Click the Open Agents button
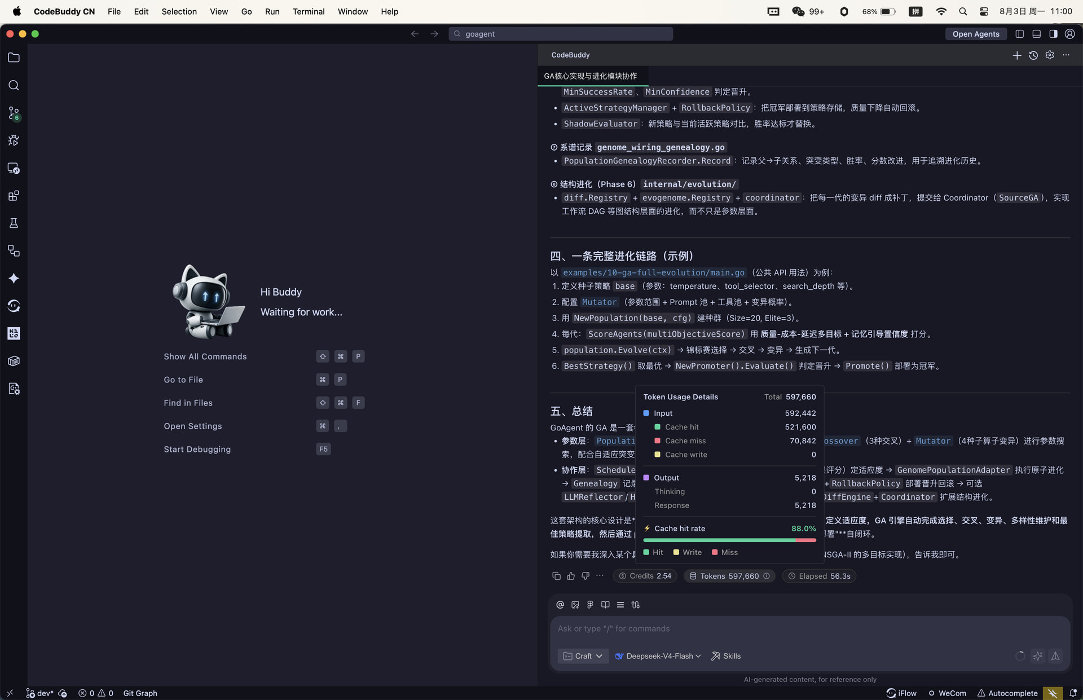 click(x=975, y=34)
